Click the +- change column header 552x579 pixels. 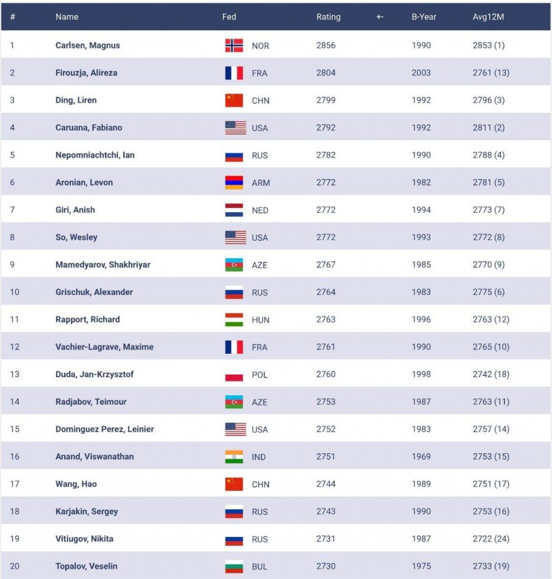pyautogui.click(x=380, y=17)
